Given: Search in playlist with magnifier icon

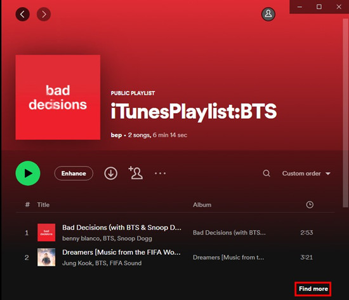Looking at the screenshot, I should point(267,173).
